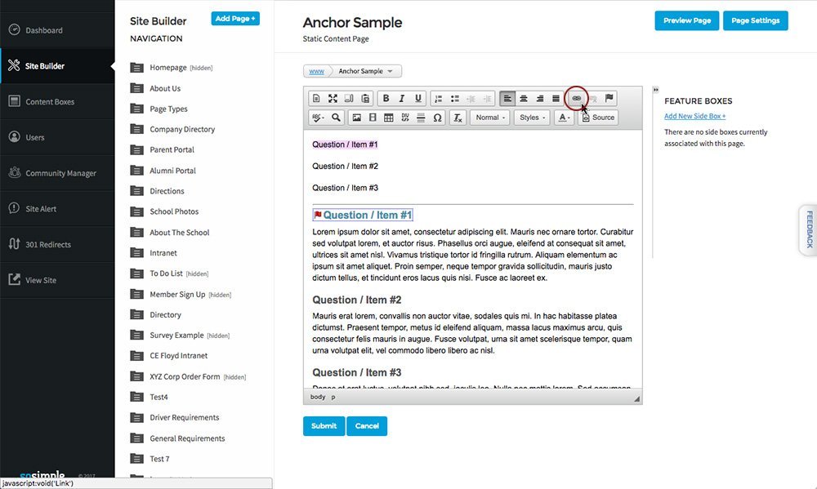817x489 pixels.
Task: Open Content Boxes in the sidebar
Action: 50,101
